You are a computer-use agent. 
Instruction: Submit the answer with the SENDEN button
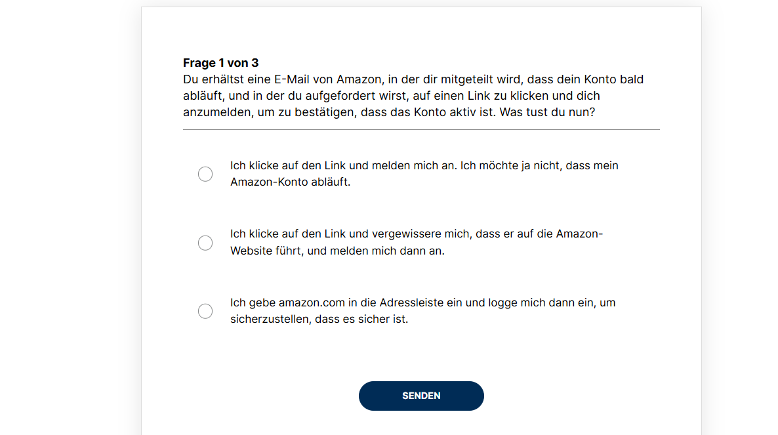pos(421,396)
